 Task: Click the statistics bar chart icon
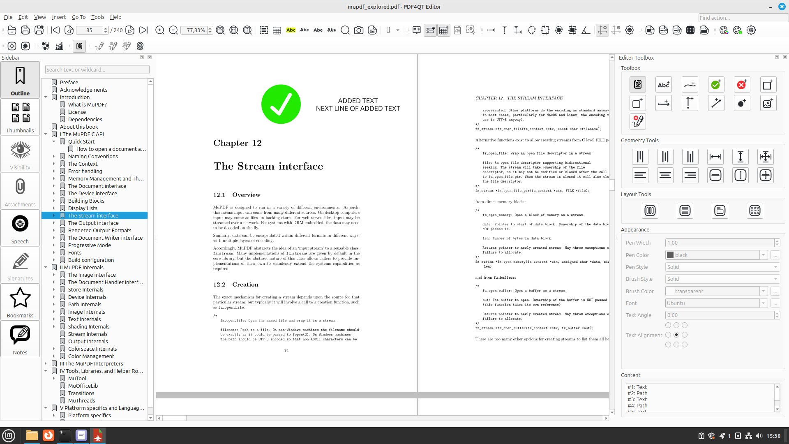(59, 46)
